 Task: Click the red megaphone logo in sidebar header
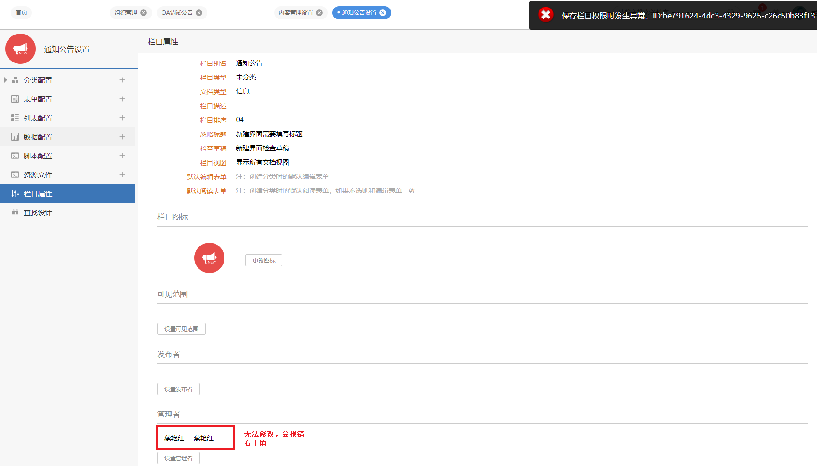pos(20,49)
